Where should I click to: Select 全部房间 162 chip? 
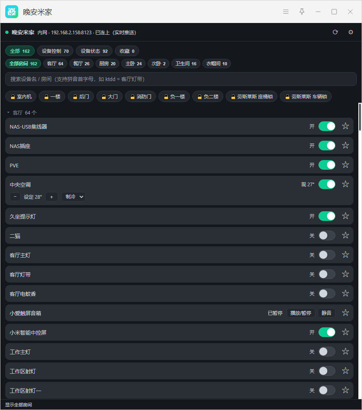(23, 64)
